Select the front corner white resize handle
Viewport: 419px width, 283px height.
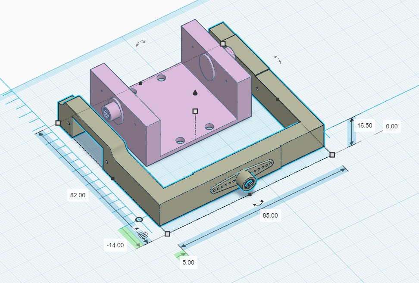[x=167, y=234]
